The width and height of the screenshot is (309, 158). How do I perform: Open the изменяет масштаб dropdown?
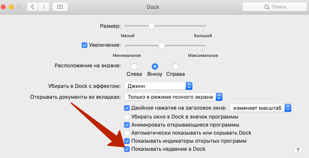261,108
